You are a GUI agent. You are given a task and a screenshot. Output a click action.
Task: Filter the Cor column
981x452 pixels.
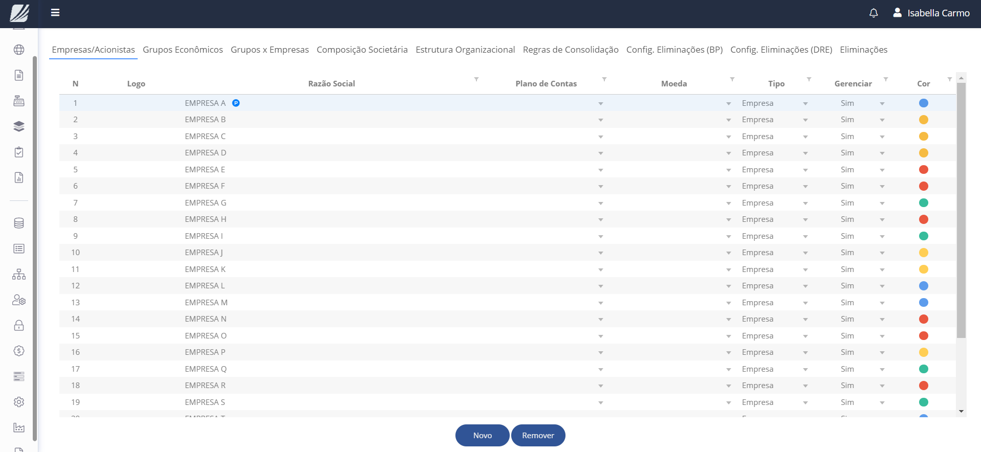tap(950, 79)
